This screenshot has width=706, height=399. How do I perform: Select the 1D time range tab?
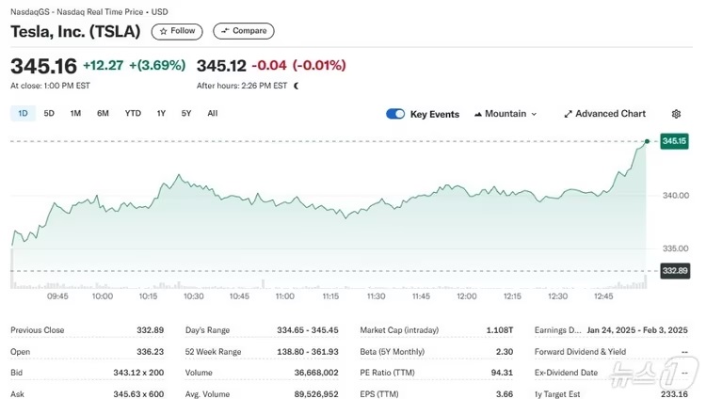coord(23,113)
